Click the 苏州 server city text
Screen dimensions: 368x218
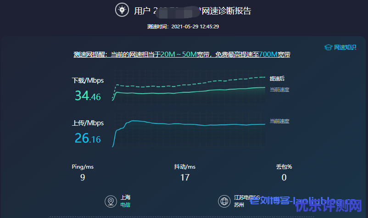tap(239, 205)
